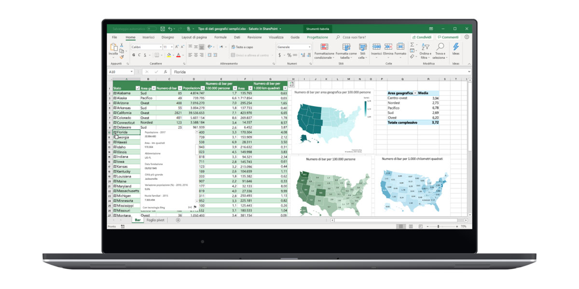The image size is (579, 289).
Task: Click the Elimina cells icon
Action: pyautogui.click(x=388, y=47)
